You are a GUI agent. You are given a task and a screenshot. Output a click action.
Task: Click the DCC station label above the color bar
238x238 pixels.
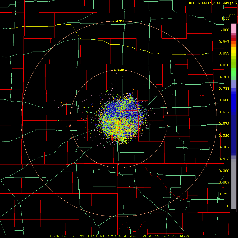232,16
